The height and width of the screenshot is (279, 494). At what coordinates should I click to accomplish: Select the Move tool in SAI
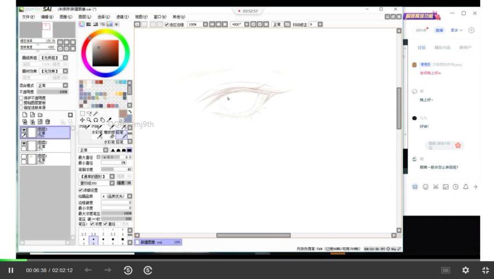[82, 120]
